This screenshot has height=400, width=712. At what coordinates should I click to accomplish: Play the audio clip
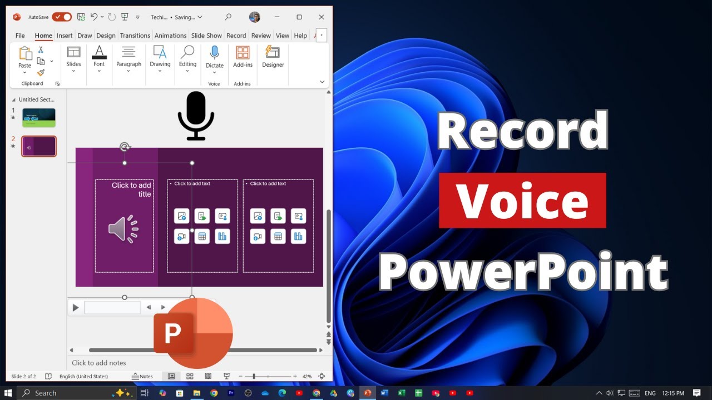pyautogui.click(x=76, y=308)
